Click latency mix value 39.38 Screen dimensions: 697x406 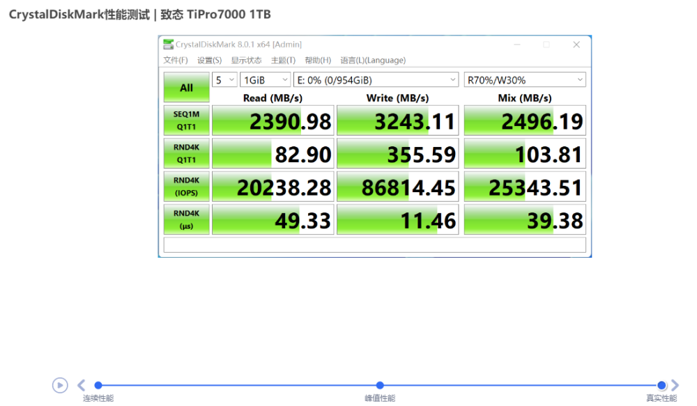(x=525, y=219)
